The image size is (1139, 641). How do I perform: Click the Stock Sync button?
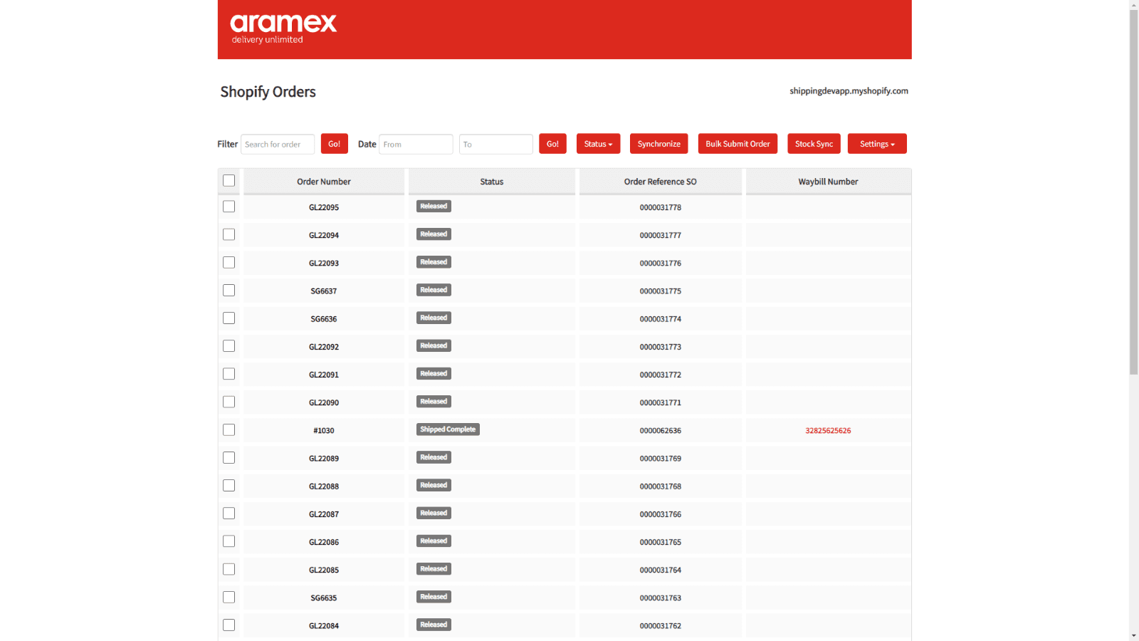click(814, 143)
